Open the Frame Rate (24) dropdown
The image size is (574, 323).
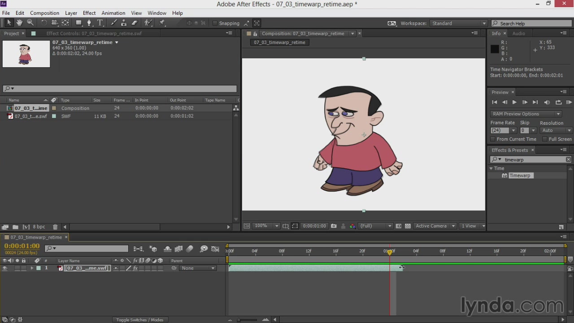pos(504,131)
